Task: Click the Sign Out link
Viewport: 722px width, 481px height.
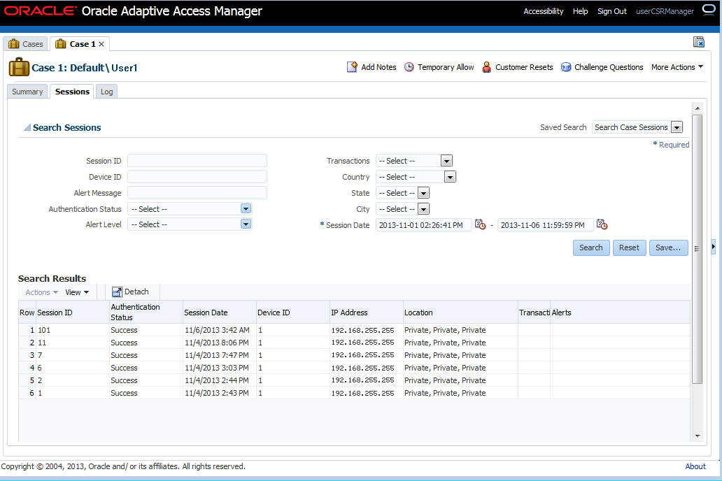Action: 612,11
